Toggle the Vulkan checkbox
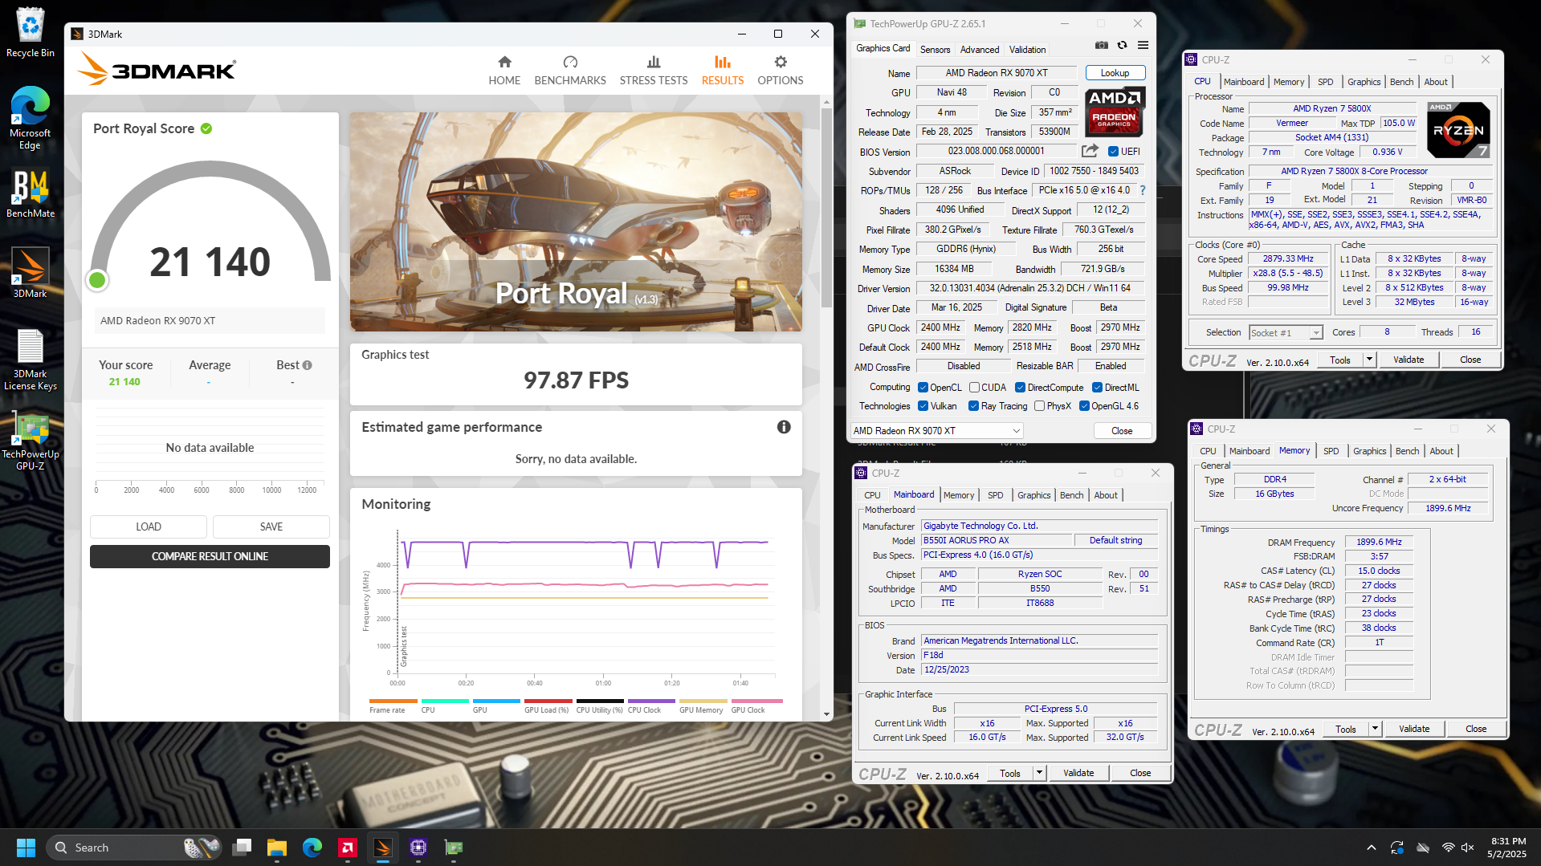The height and width of the screenshot is (866, 1541). click(923, 406)
